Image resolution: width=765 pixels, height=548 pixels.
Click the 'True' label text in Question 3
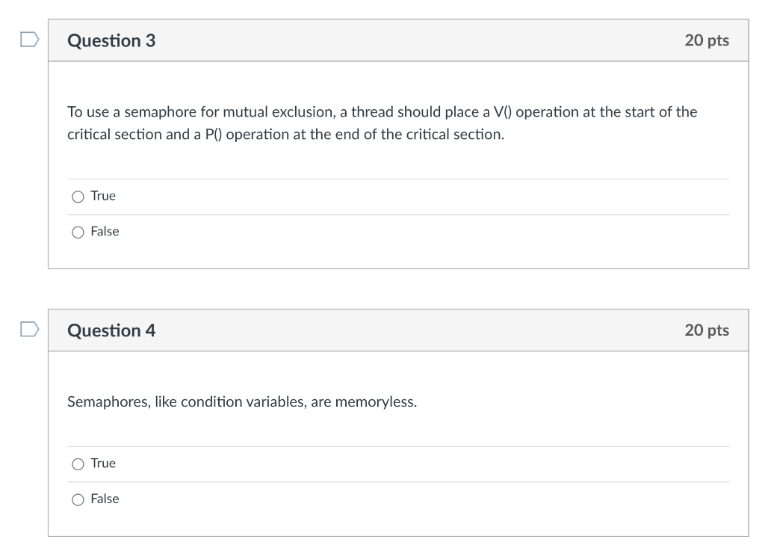coord(103,196)
